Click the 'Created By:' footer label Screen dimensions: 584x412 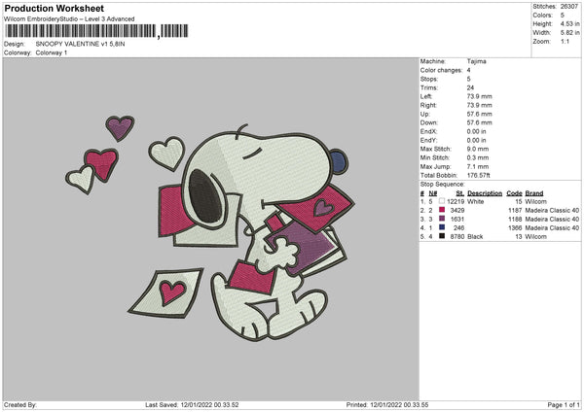(x=20, y=404)
